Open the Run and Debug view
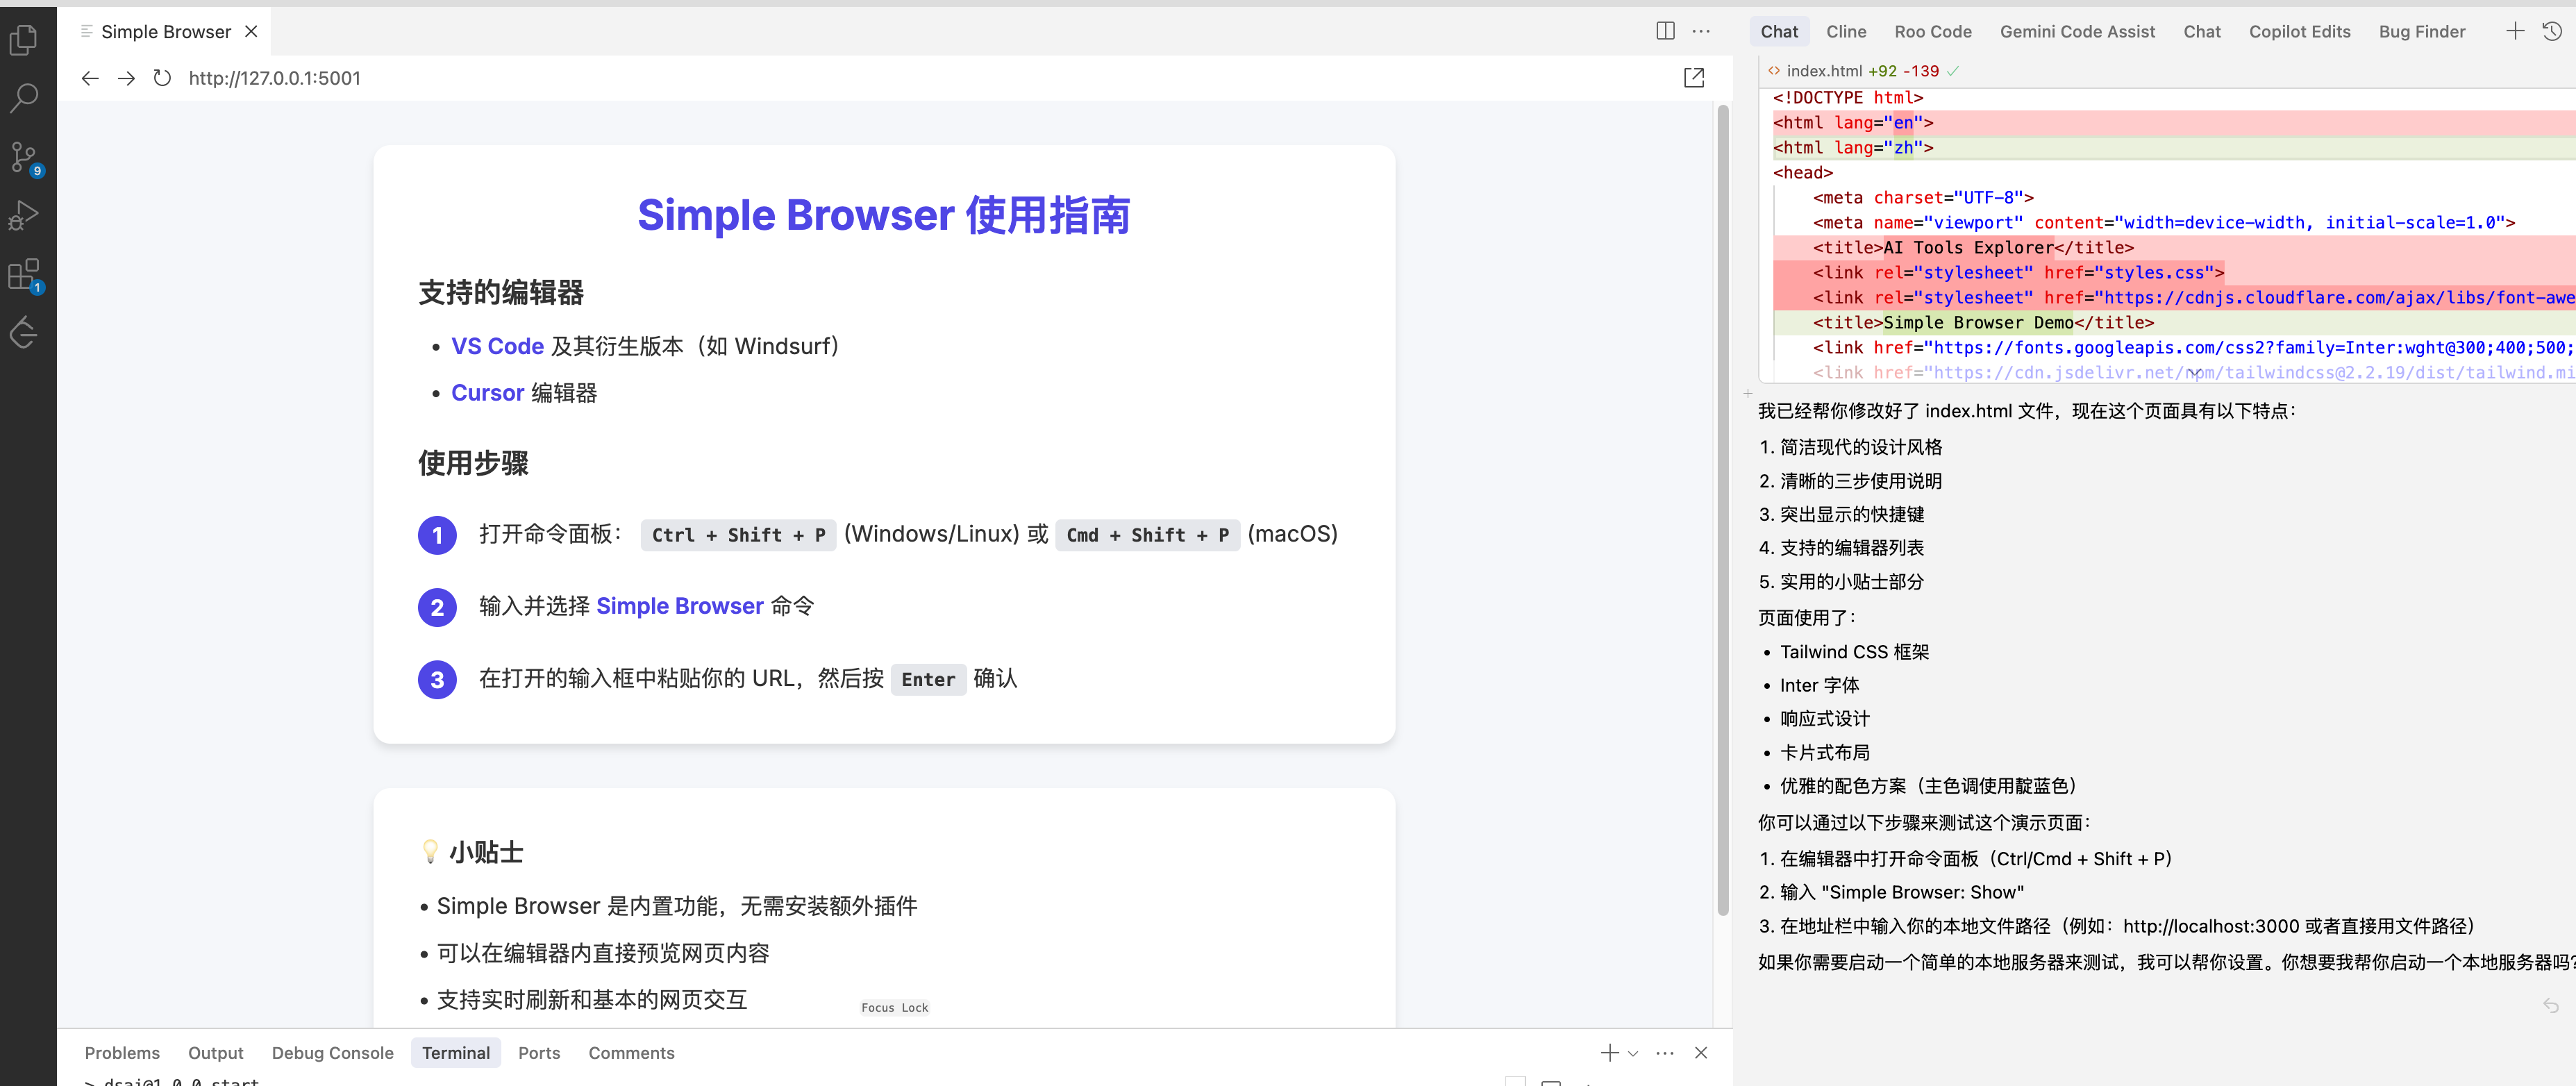Viewport: 2576px width, 1086px height. 23,215
